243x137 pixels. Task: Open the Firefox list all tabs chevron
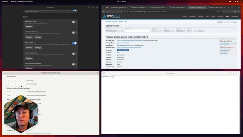click(x=232, y=8)
